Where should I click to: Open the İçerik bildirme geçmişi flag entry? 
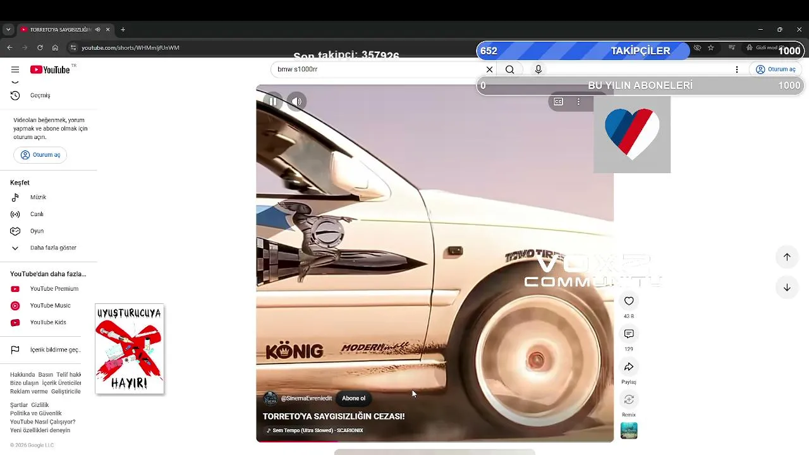[56, 350]
